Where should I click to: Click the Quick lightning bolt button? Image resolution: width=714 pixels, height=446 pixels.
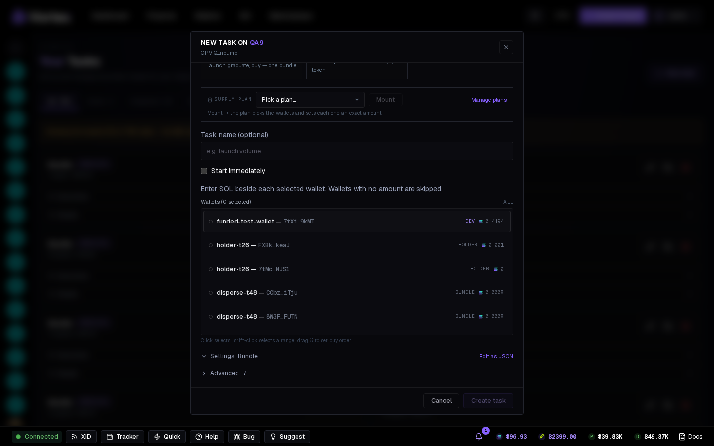click(x=167, y=437)
